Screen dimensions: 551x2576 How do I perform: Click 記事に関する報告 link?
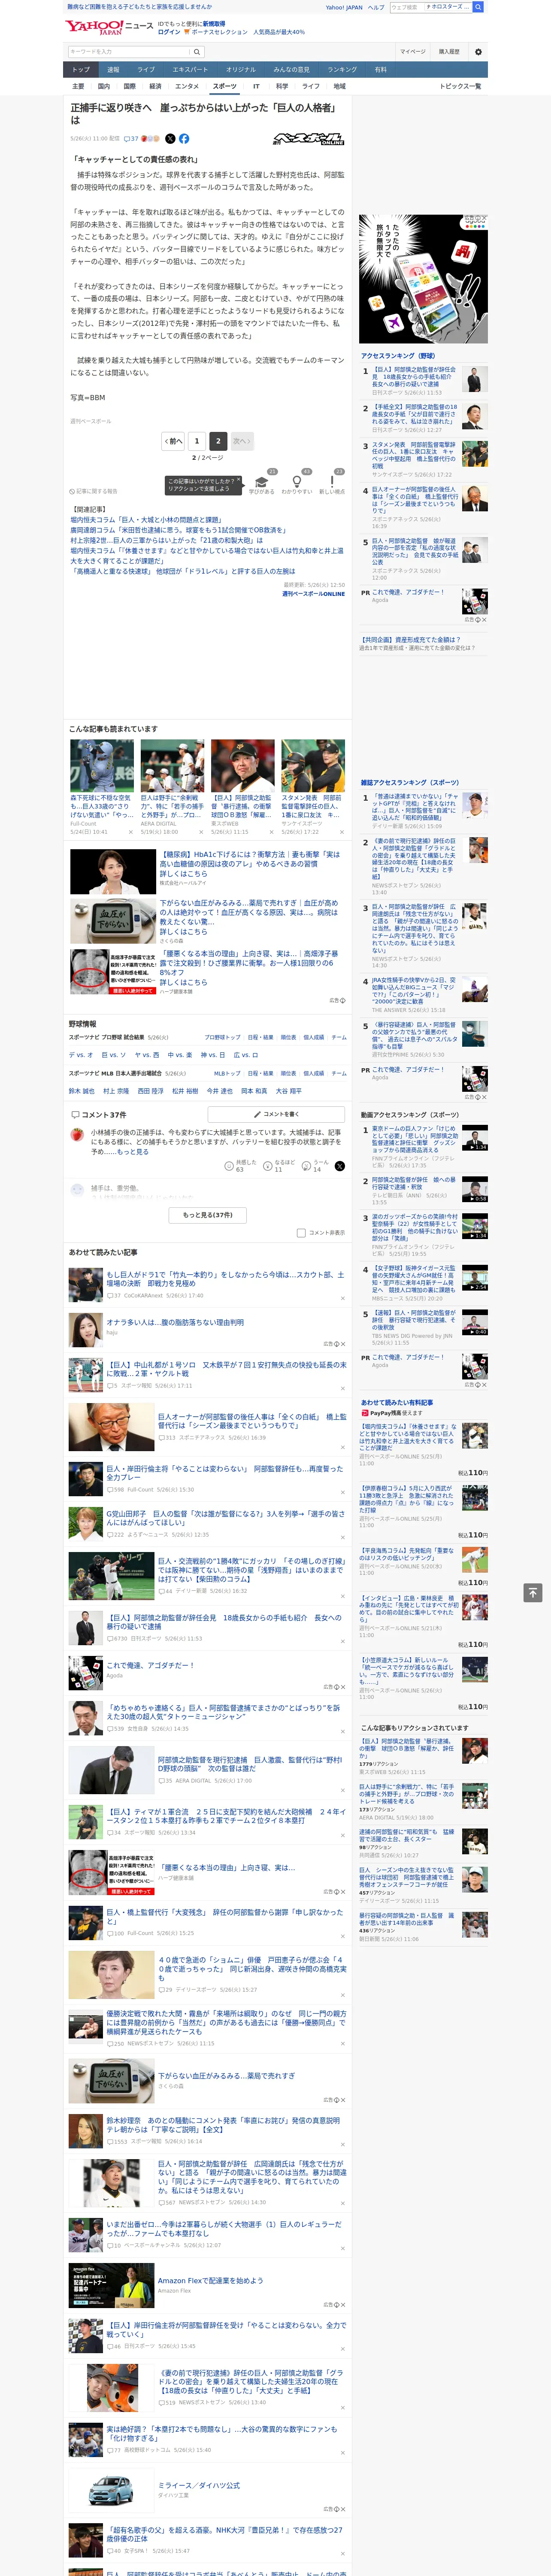click(x=94, y=491)
